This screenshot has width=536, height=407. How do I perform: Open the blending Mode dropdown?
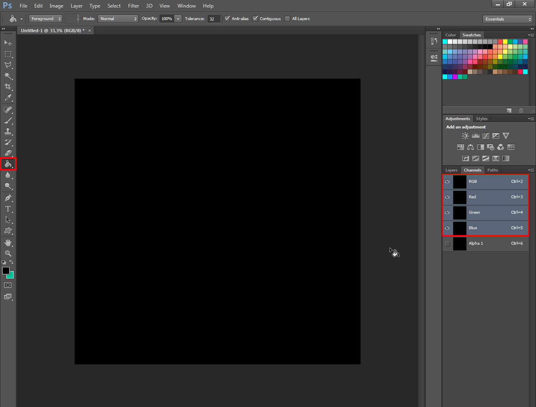click(118, 19)
